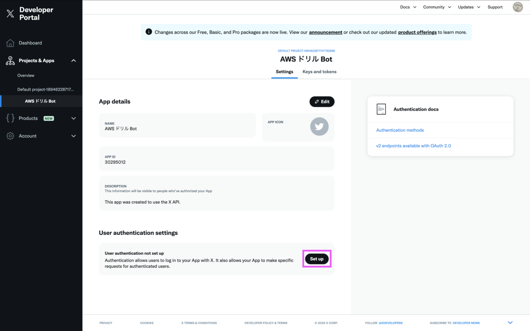Viewport: 530px width, 331px height.
Task: Click the Authentication docs document icon
Action: (x=381, y=109)
